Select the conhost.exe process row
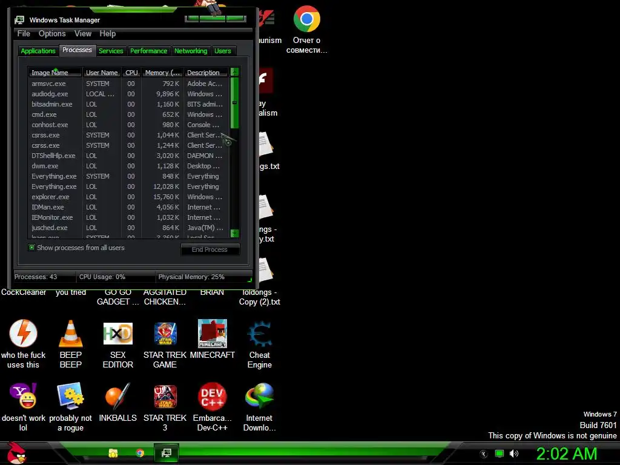Image resolution: width=620 pixels, height=465 pixels. 128,125
